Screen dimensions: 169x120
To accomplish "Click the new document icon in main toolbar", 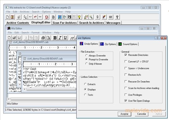I will tap(7, 17).
